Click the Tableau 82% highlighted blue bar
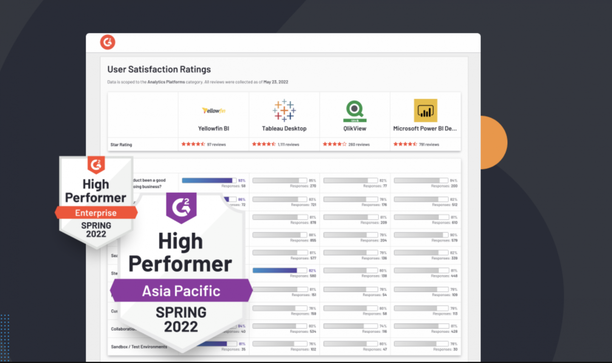Screen dimensions: 612x363 (275, 270)
